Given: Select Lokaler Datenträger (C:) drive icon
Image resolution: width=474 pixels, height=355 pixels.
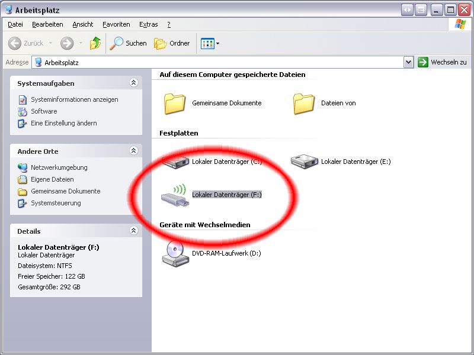Looking at the screenshot, I should [176, 162].
